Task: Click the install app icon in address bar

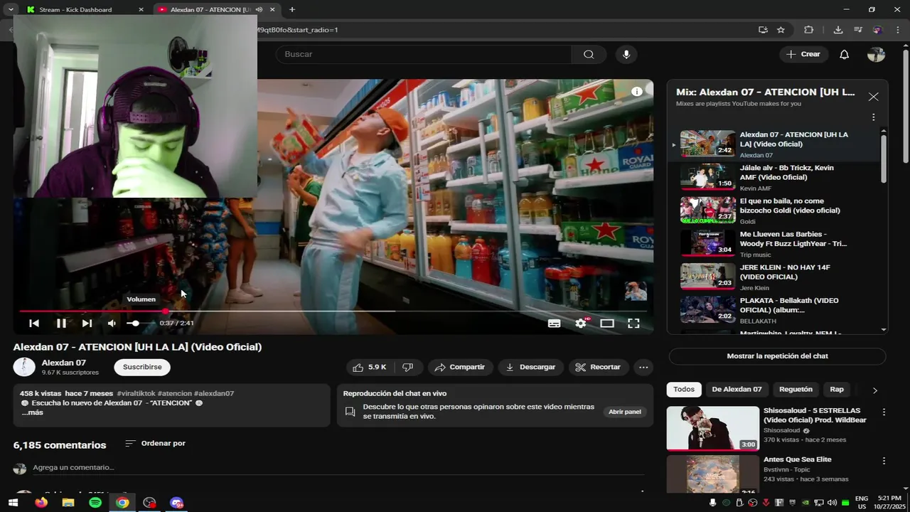Action: pyautogui.click(x=763, y=30)
